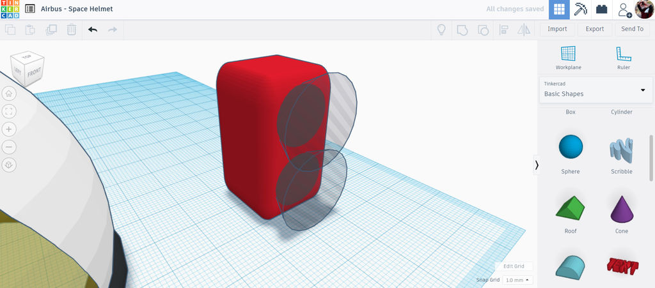Image resolution: width=655 pixels, height=288 pixels.
Task: Delete selection with trash icon
Action: pos(72,29)
